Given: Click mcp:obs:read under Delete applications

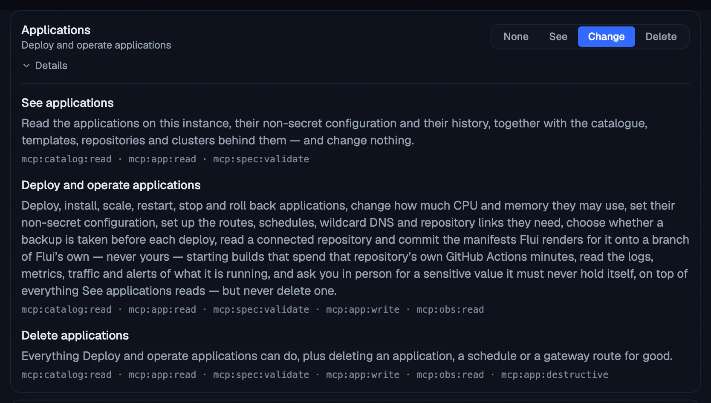Looking at the screenshot, I should (x=450, y=374).
